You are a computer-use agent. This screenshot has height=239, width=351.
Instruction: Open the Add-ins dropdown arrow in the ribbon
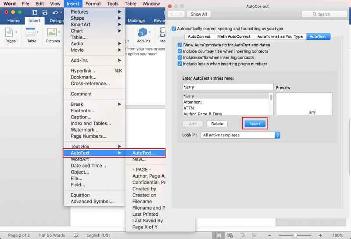150,32
